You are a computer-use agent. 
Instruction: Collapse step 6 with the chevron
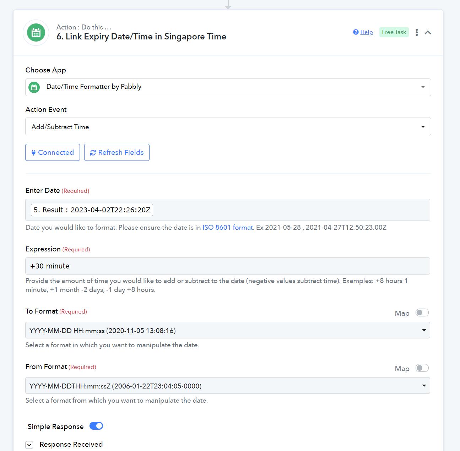click(428, 32)
